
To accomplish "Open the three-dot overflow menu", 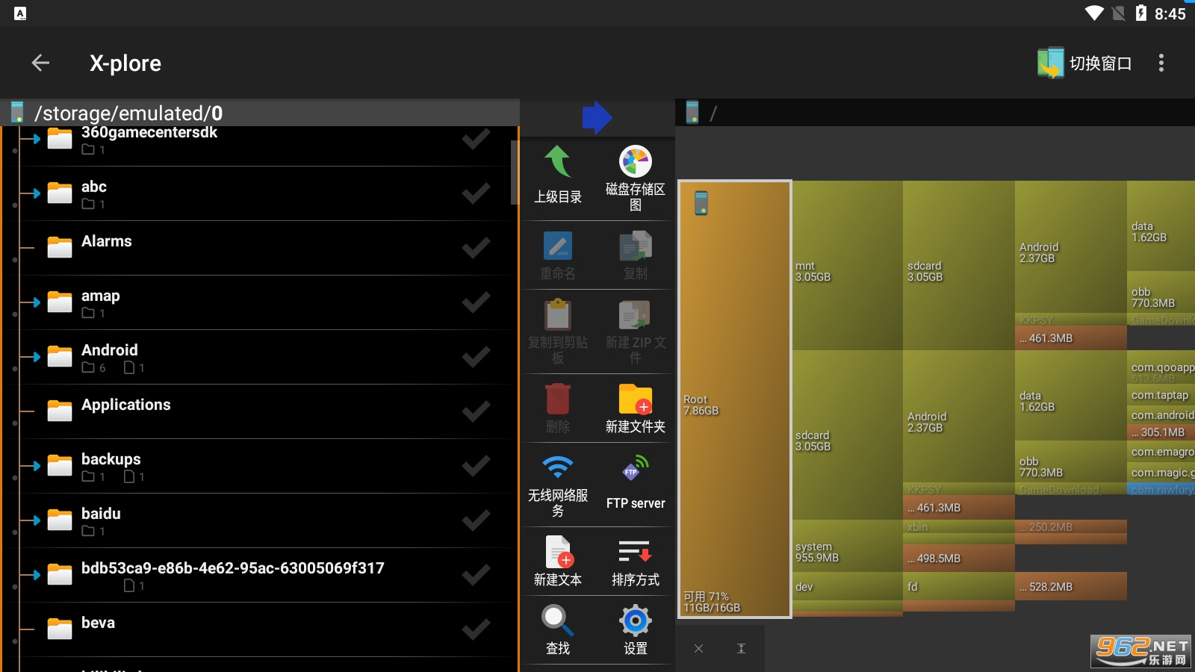I will click(x=1161, y=63).
